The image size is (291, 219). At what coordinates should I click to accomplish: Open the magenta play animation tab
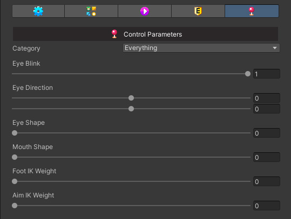pyautogui.click(x=145, y=11)
